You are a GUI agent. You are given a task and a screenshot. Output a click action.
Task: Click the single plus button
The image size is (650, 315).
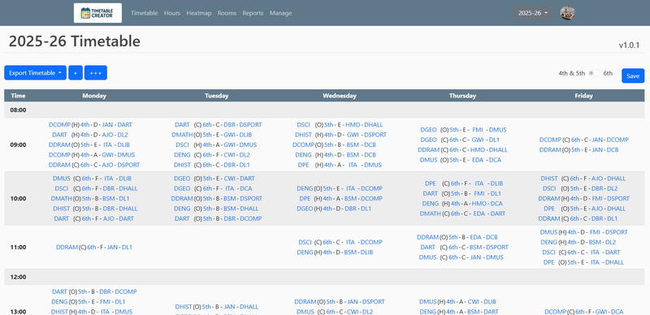point(76,73)
